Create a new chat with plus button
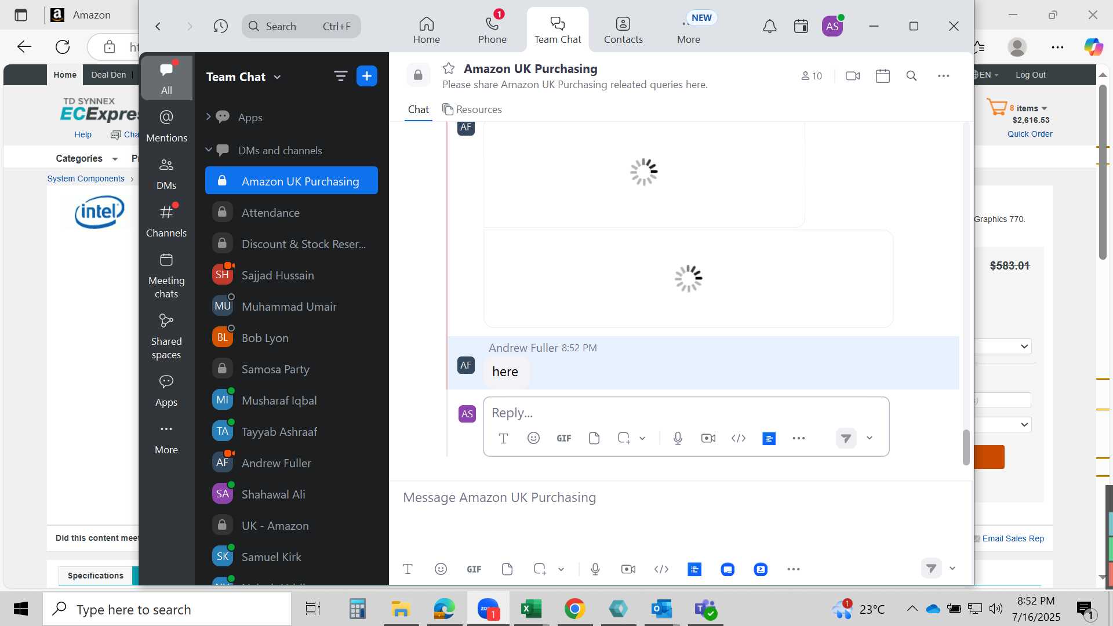 [366, 76]
